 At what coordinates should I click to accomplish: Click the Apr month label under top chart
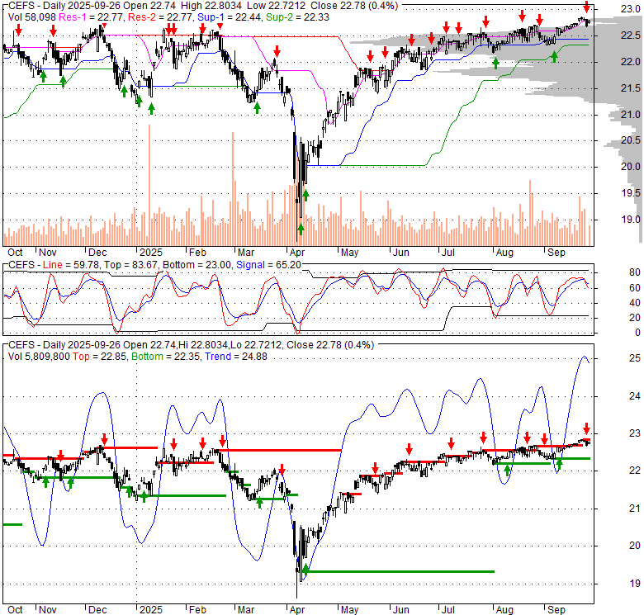point(297,253)
